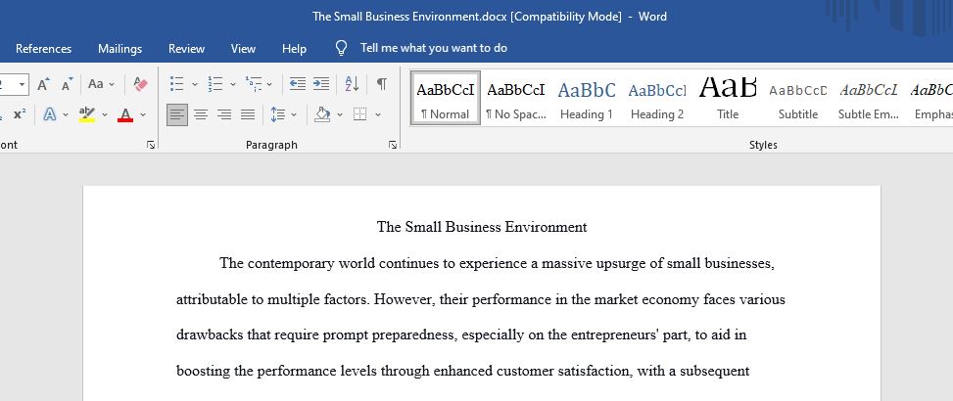This screenshot has width=953, height=401.
Task: Apply paragraph shading paint bucket
Action: pos(322,114)
